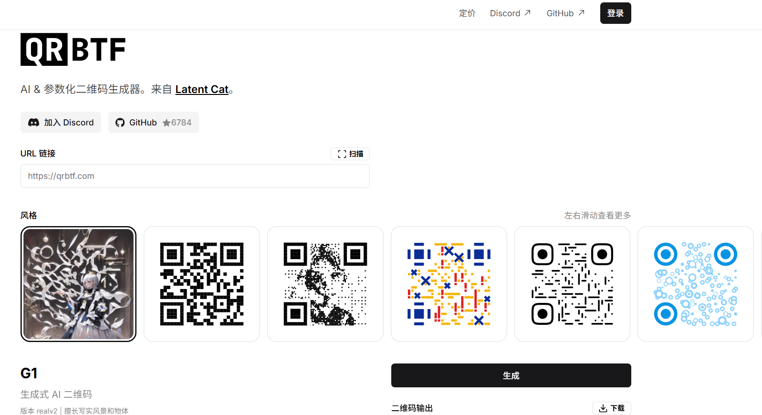This screenshot has width=762, height=415.
Task: Click the 下载 download button
Action: (x=611, y=408)
